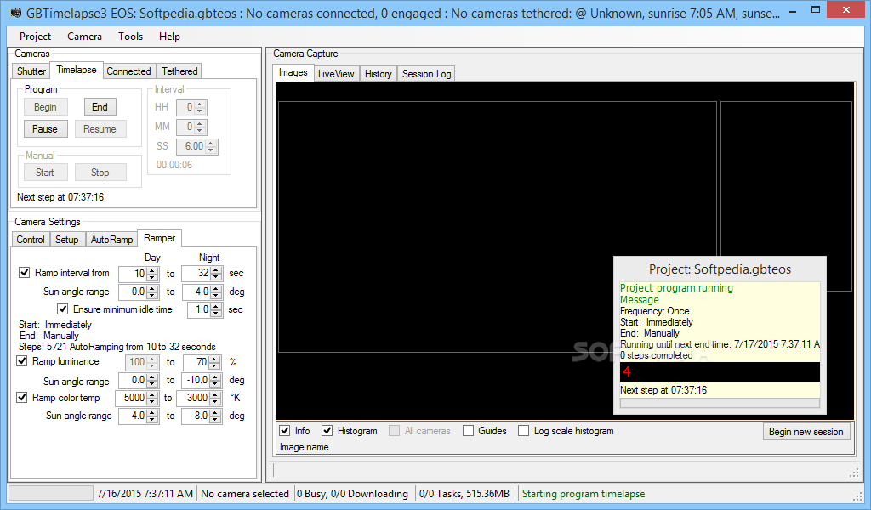The image size is (871, 510).
Task: Open the Setup settings tab
Action: (x=66, y=239)
